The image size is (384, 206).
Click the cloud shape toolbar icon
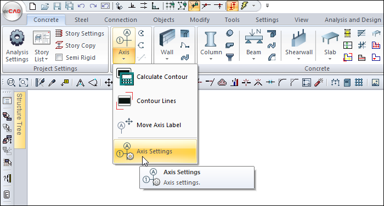[x=222, y=82]
